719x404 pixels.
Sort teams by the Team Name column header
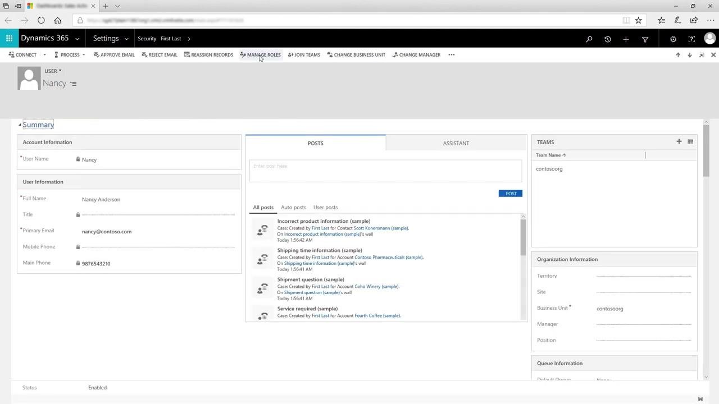pos(551,155)
